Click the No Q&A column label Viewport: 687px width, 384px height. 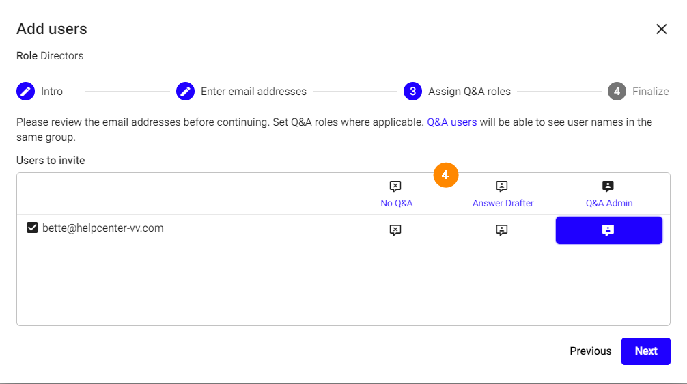coord(397,203)
